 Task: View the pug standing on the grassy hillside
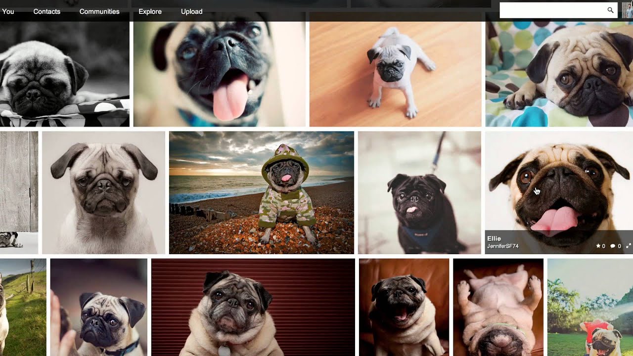coord(23,307)
